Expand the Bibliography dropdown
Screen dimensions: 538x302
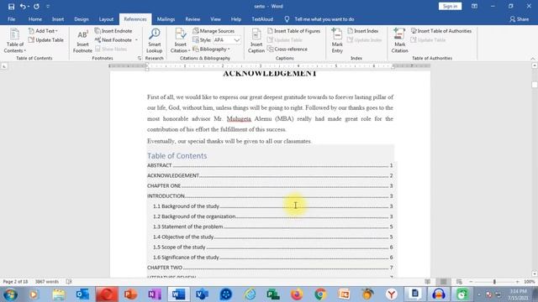tap(211, 49)
